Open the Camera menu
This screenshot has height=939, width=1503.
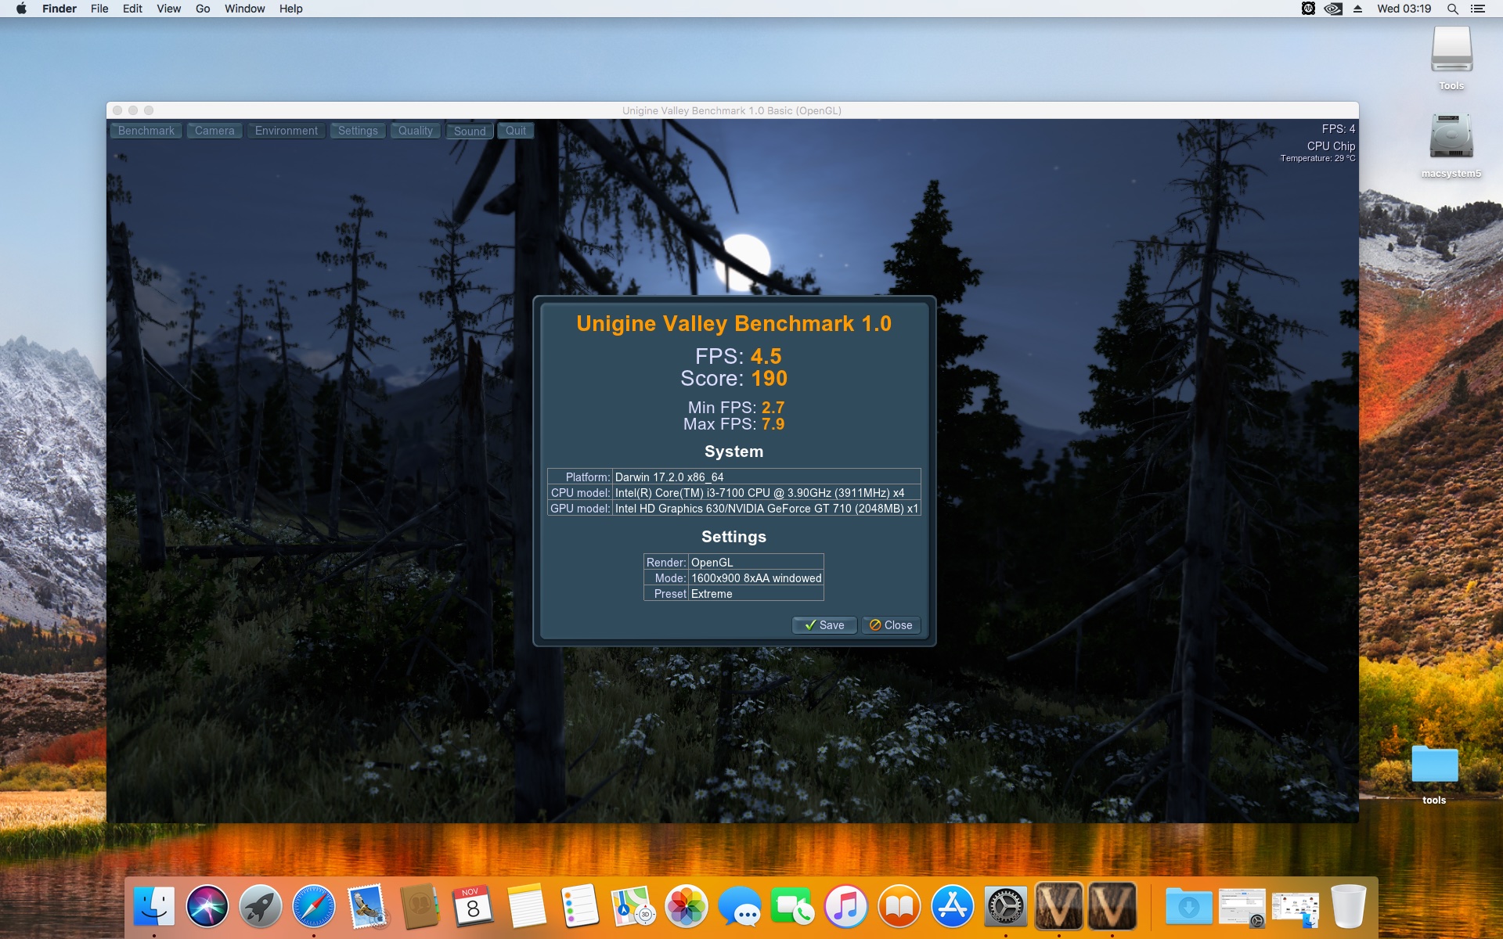point(214,131)
